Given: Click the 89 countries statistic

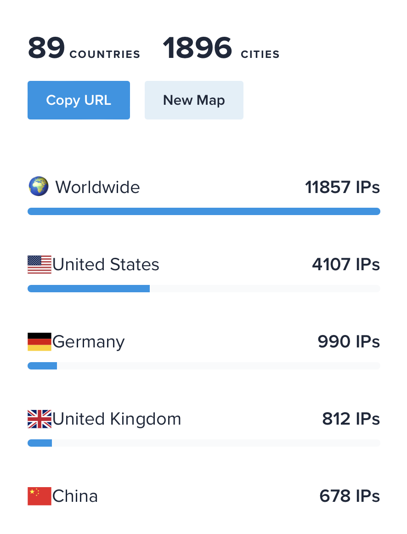Looking at the screenshot, I should click(x=84, y=49).
